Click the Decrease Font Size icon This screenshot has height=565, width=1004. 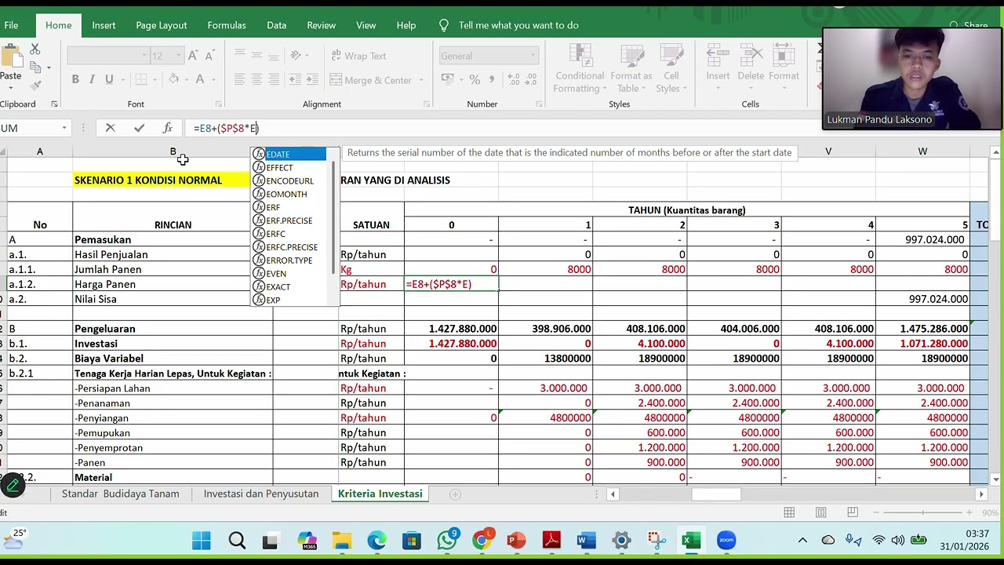click(x=209, y=56)
